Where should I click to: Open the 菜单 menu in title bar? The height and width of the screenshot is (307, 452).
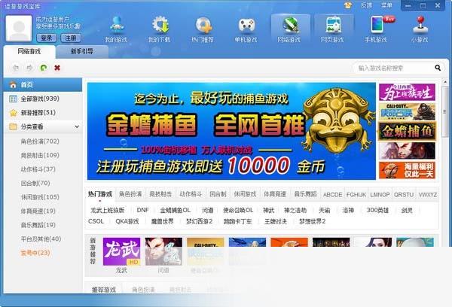pyautogui.click(x=386, y=5)
